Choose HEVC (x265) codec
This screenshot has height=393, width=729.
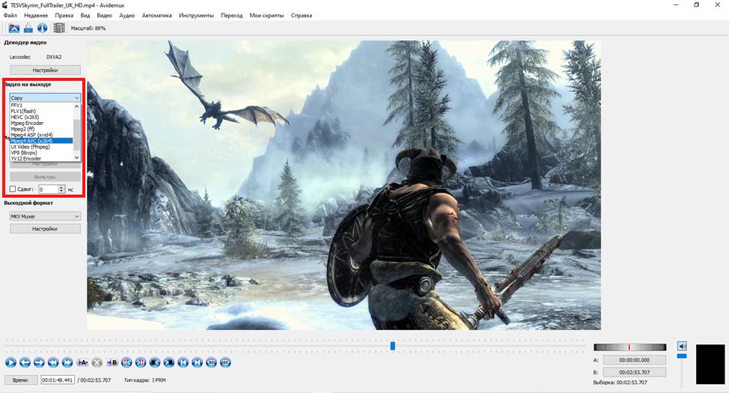[x=41, y=118]
